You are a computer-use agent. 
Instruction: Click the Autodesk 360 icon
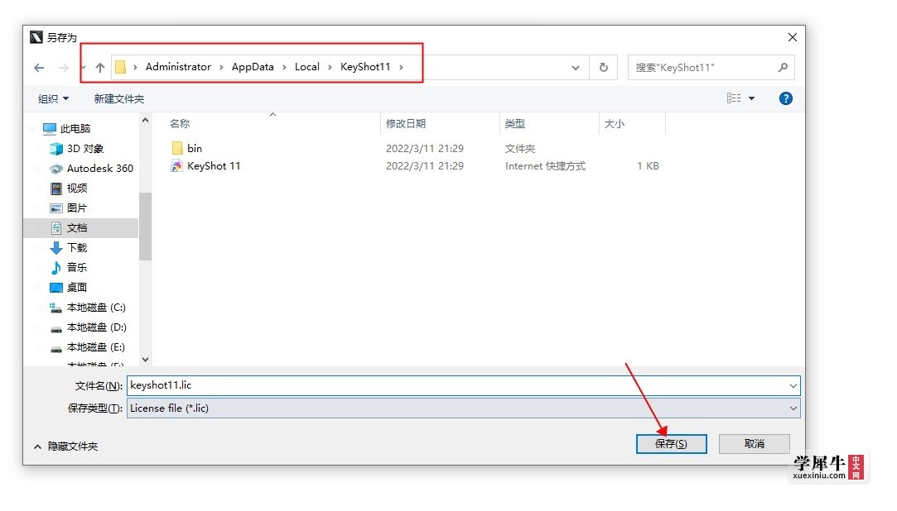(x=56, y=169)
